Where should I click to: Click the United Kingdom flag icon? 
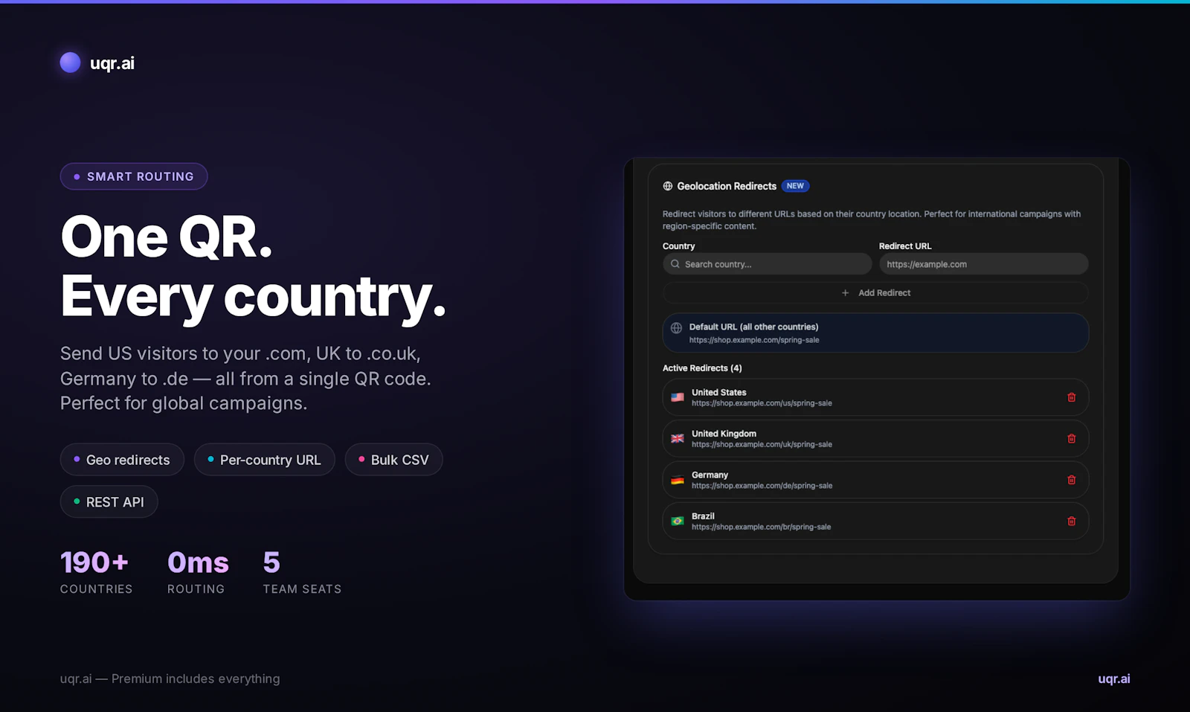point(678,439)
